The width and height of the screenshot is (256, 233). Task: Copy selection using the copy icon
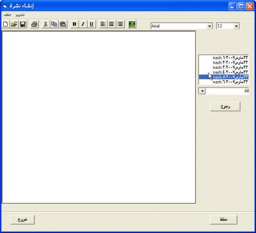(x=54, y=24)
